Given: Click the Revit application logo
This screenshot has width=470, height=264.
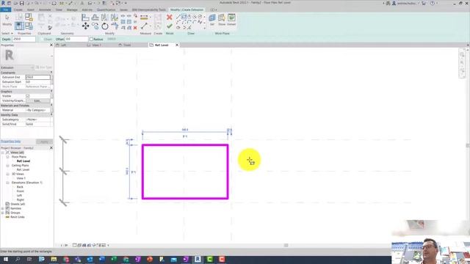Looking at the screenshot, I should pyautogui.click(x=3, y=3).
